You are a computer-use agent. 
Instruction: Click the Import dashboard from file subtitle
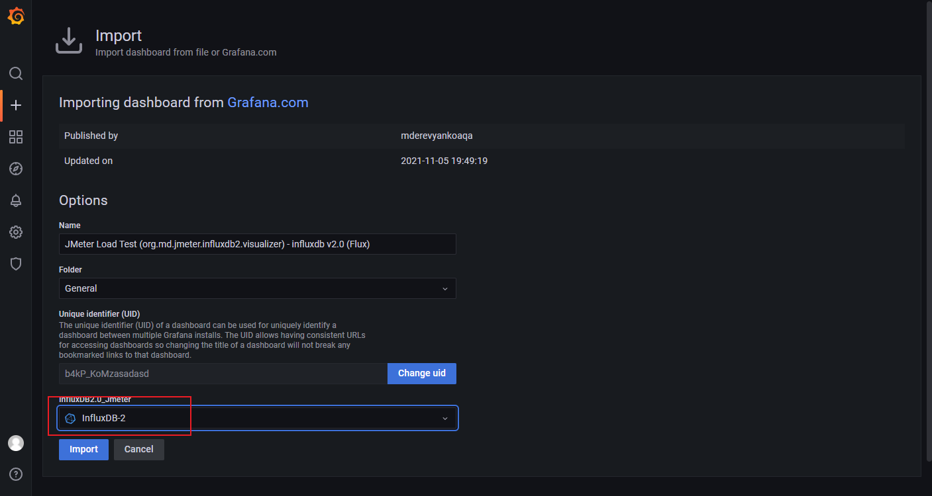(x=186, y=52)
